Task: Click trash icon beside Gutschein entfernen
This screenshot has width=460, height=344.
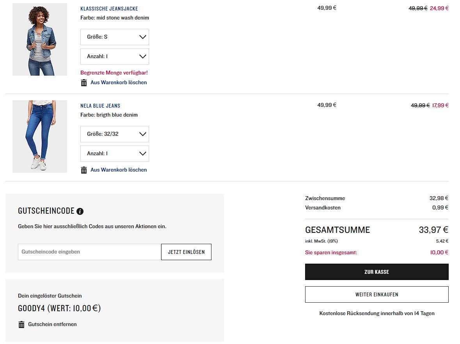Action: click(x=21, y=324)
